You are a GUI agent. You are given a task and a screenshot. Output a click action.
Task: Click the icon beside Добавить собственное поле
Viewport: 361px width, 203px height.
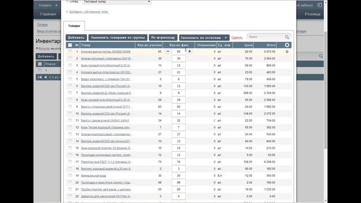(67, 12)
